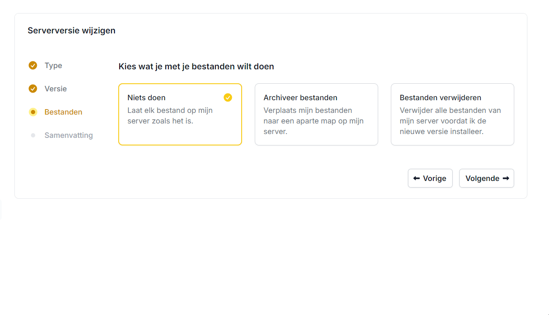Click the right arrow icon in Volgende

pos(506,178)
